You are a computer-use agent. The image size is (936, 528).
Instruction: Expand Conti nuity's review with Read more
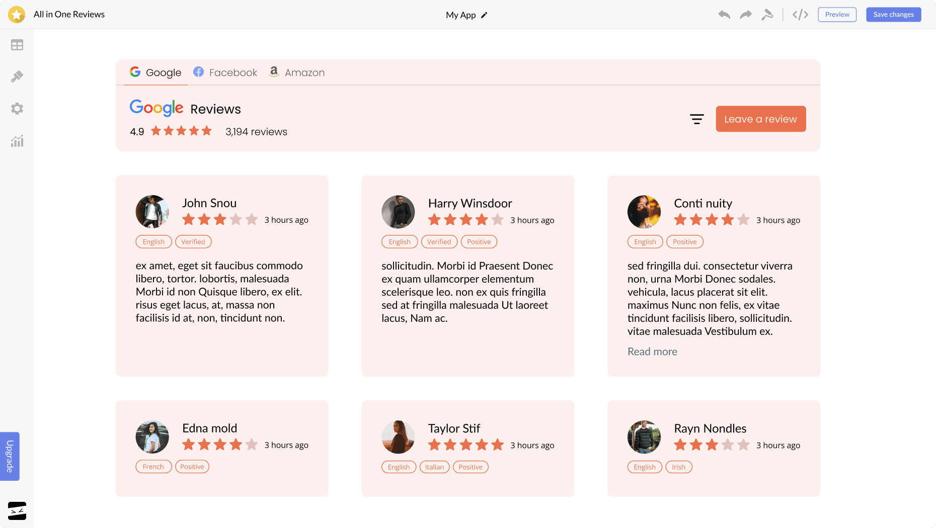652,351
